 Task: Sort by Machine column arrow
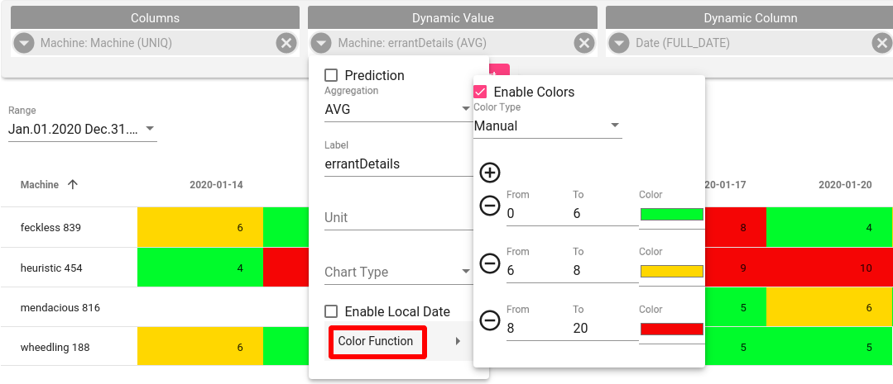point(72,185)
